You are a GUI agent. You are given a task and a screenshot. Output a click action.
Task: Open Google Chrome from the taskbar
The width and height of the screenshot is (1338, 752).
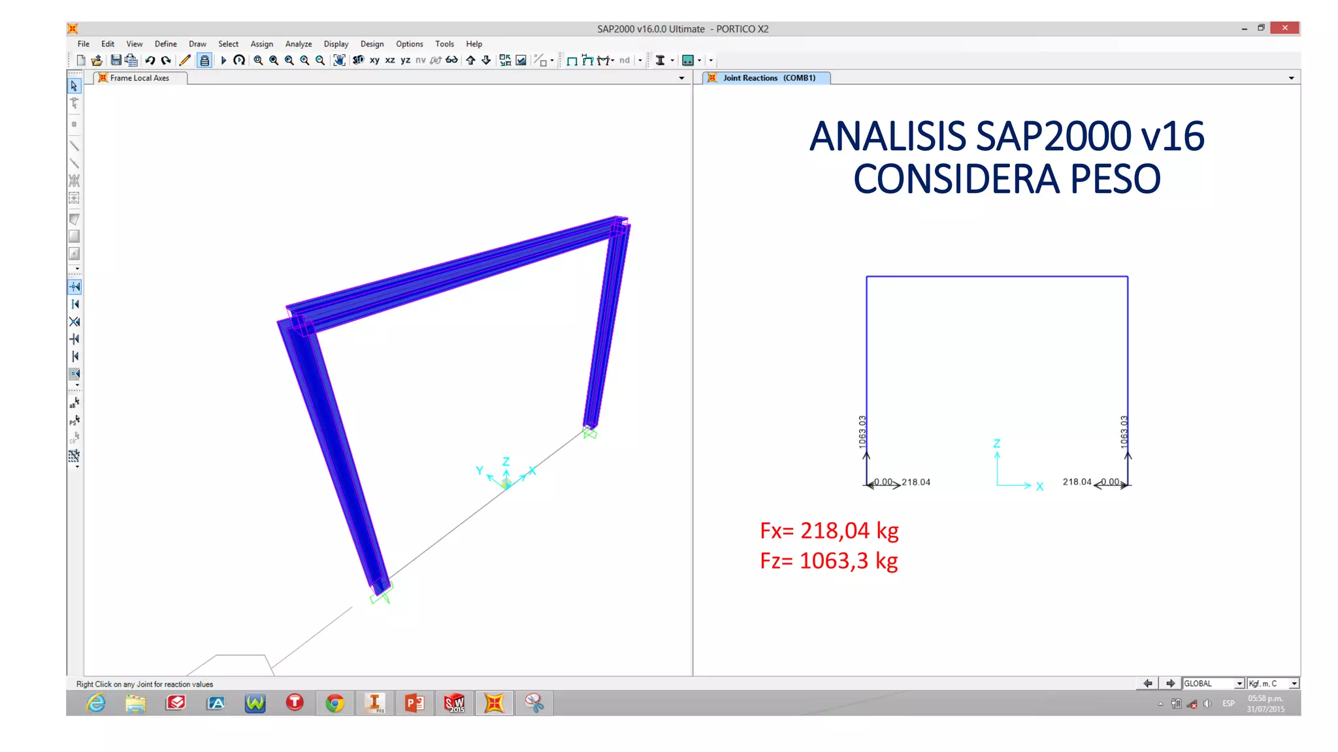point(334,703)
